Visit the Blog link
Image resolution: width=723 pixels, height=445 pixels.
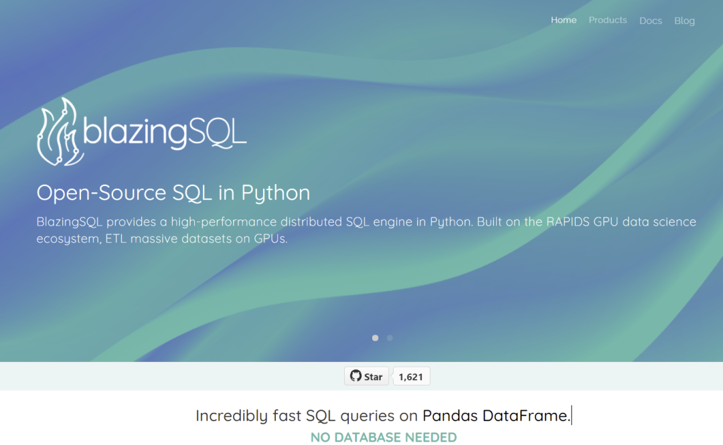tap(684, 21)
